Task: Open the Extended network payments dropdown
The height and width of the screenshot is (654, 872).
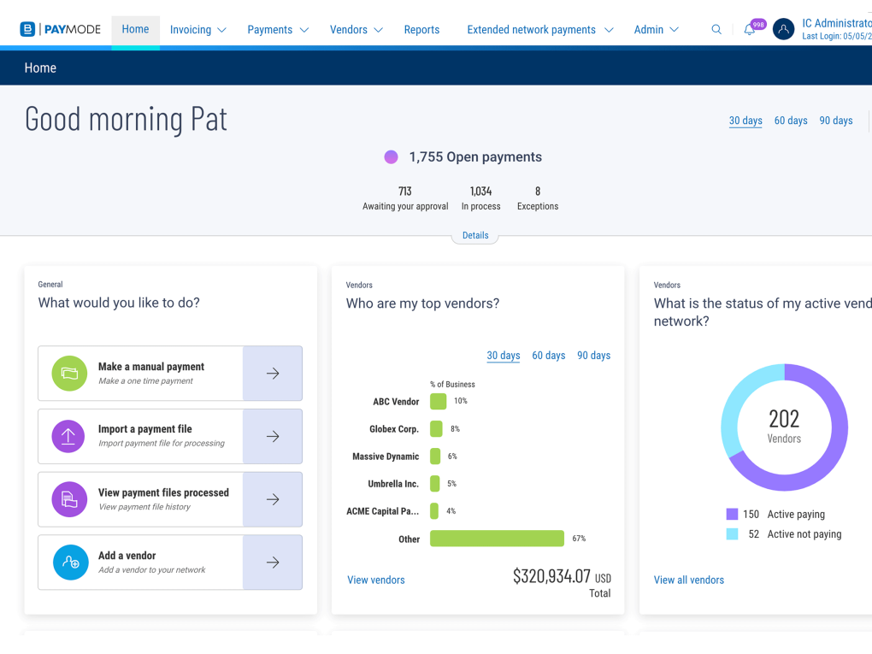Action: tap(539, 30)
